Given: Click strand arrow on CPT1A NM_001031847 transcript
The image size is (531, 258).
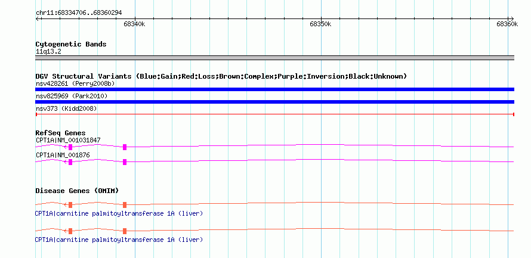Looking at the screenshot, I should point(65,147).
